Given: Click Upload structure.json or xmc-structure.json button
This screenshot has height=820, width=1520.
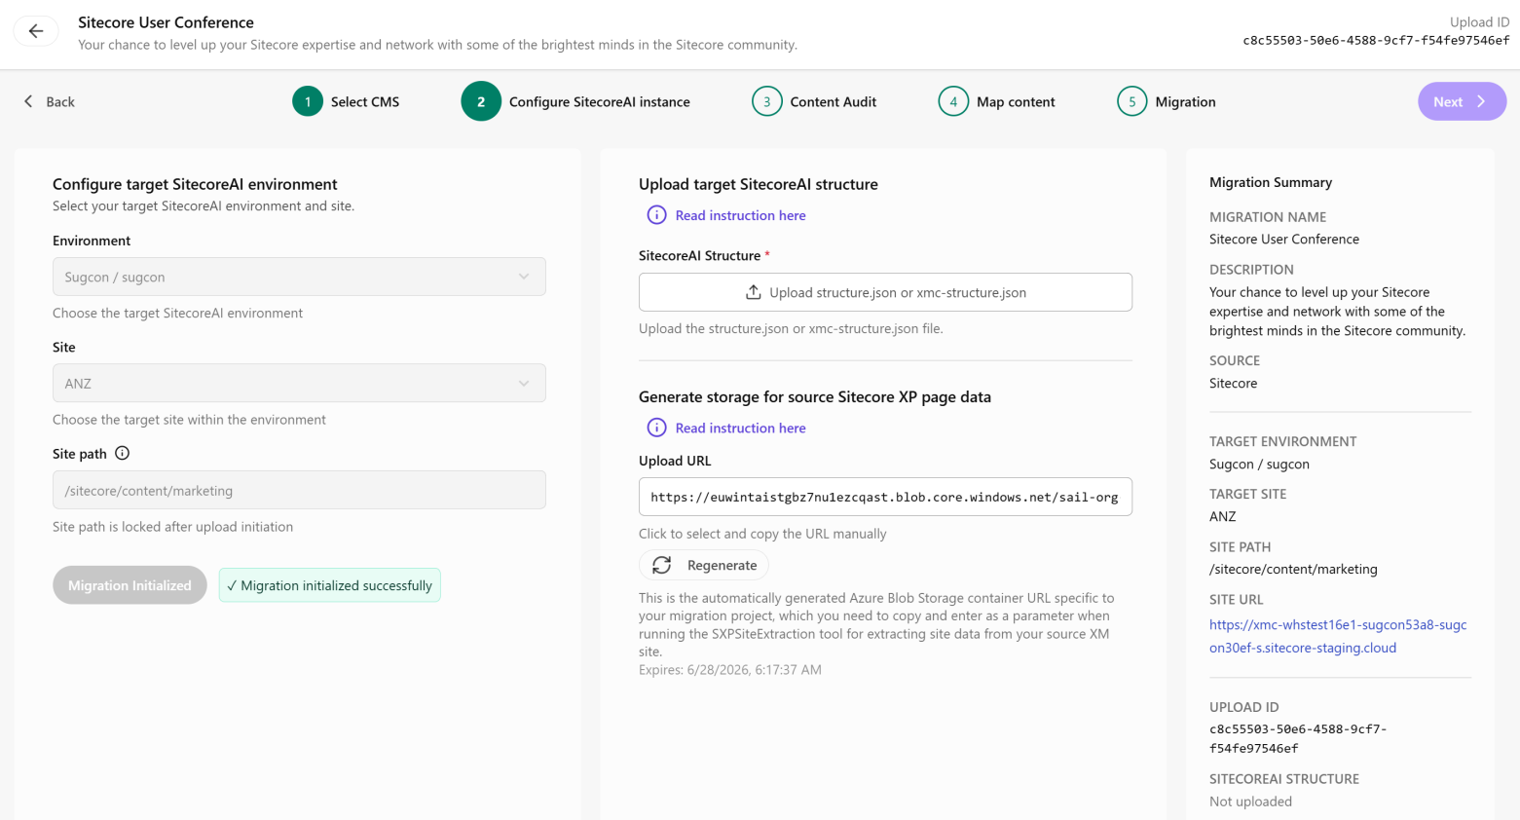Looking at the screenshot, I should click(x=885, y=292).
